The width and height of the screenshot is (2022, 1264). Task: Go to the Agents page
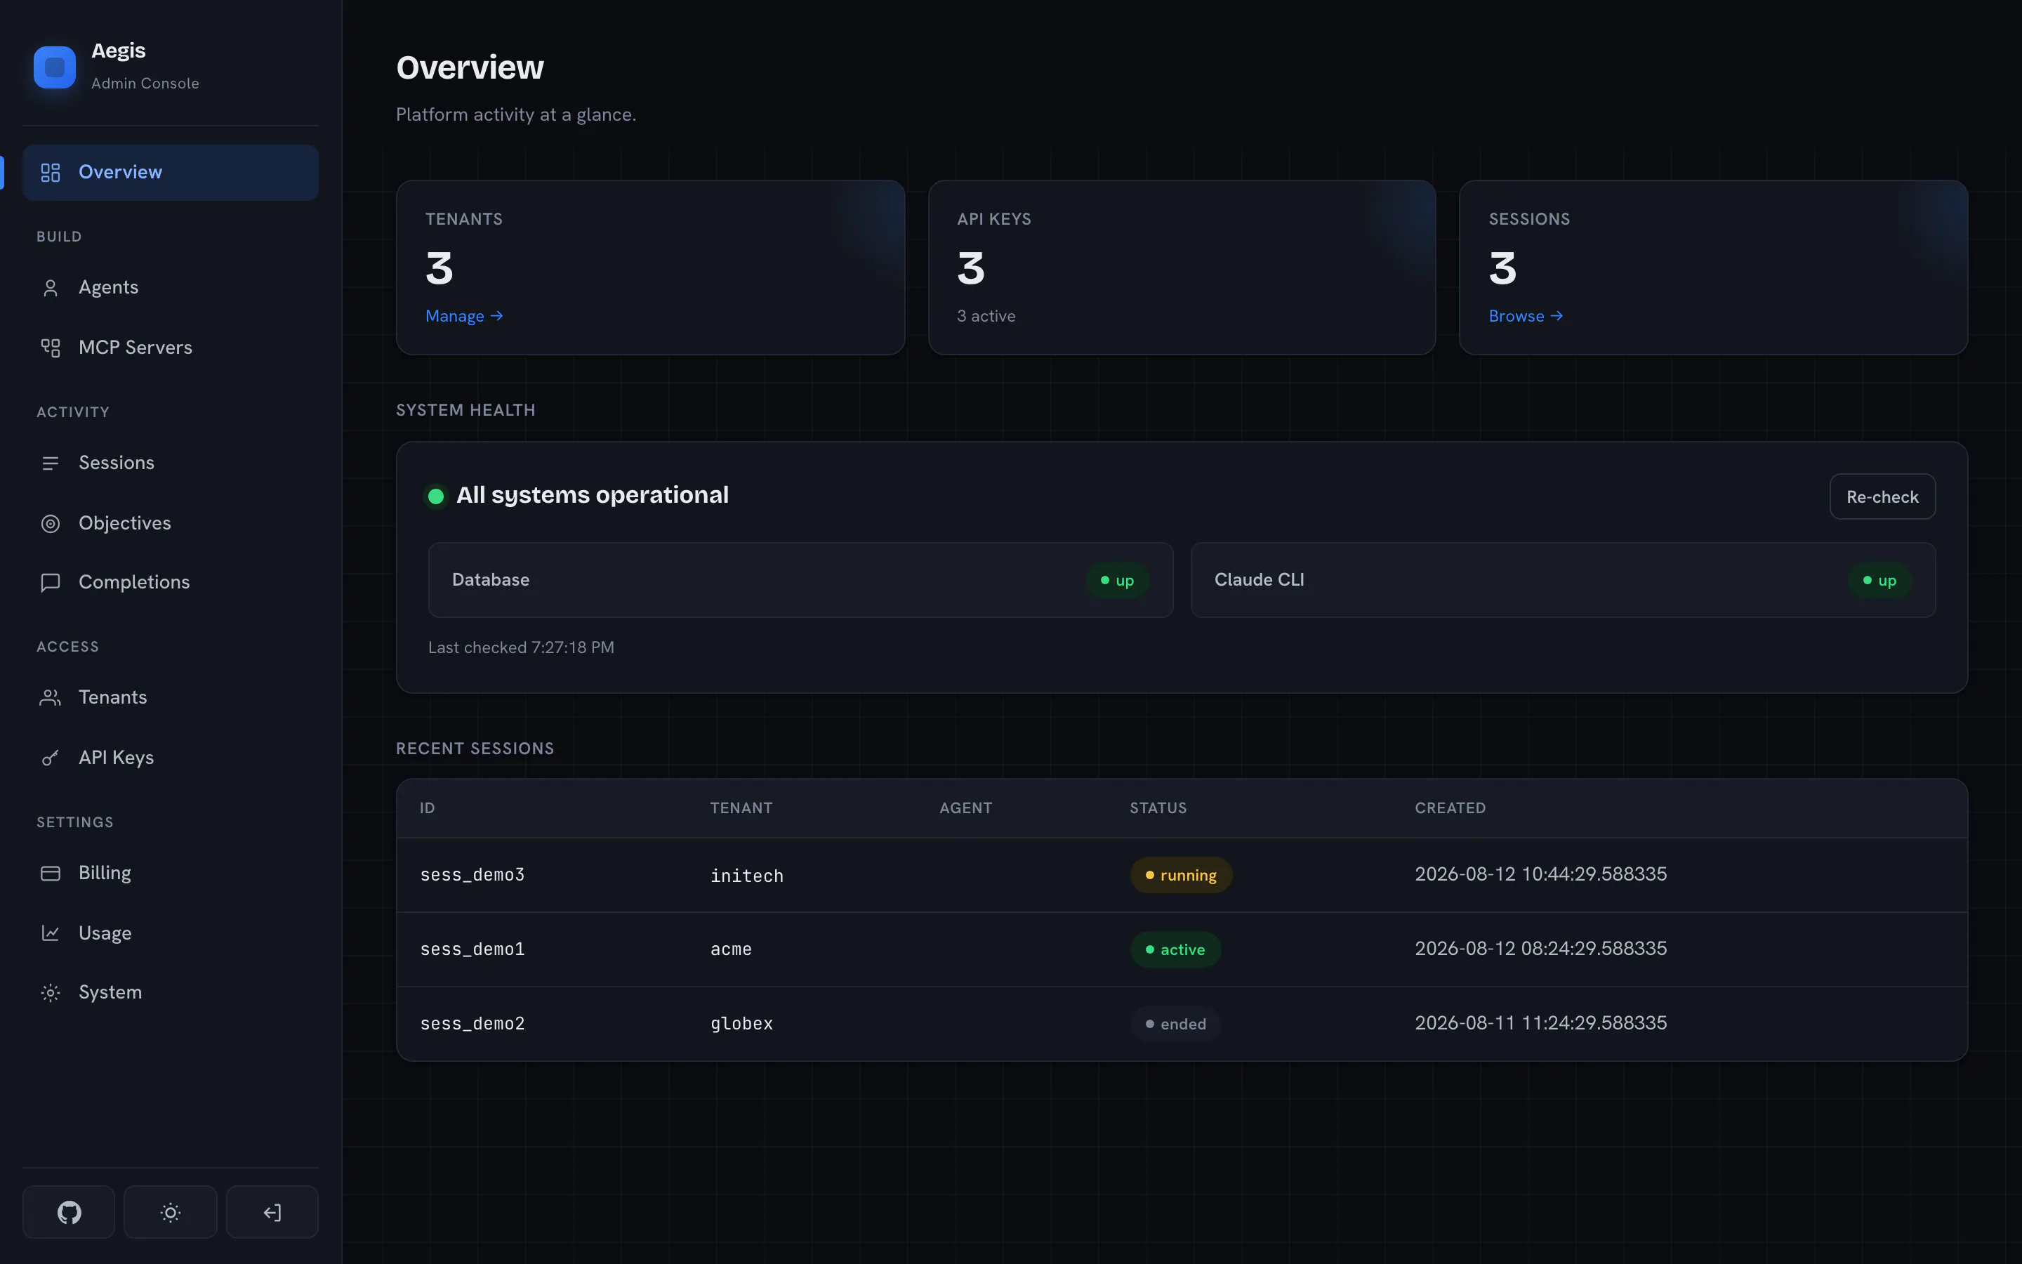(x=171, y=288)
